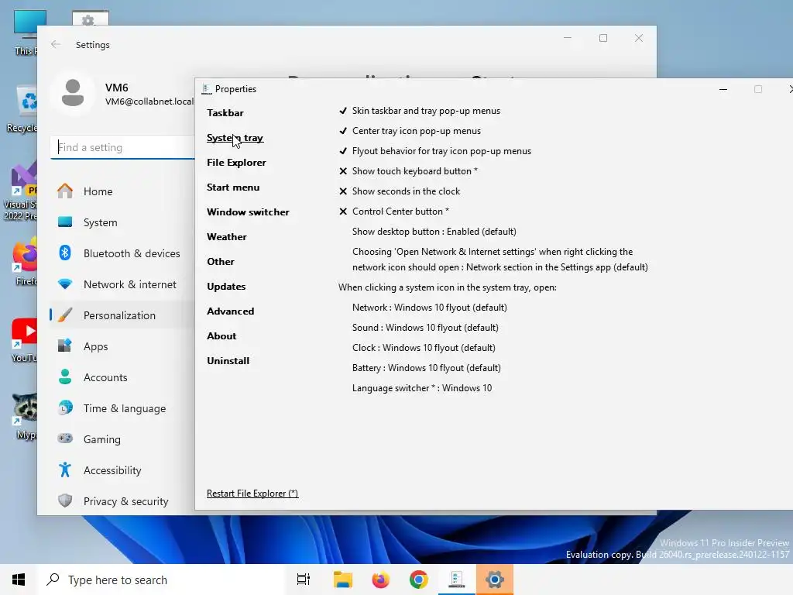Toggle Flyout behavior for tray icon pop-up menus
Screen dimensions: 793x595
435,151
